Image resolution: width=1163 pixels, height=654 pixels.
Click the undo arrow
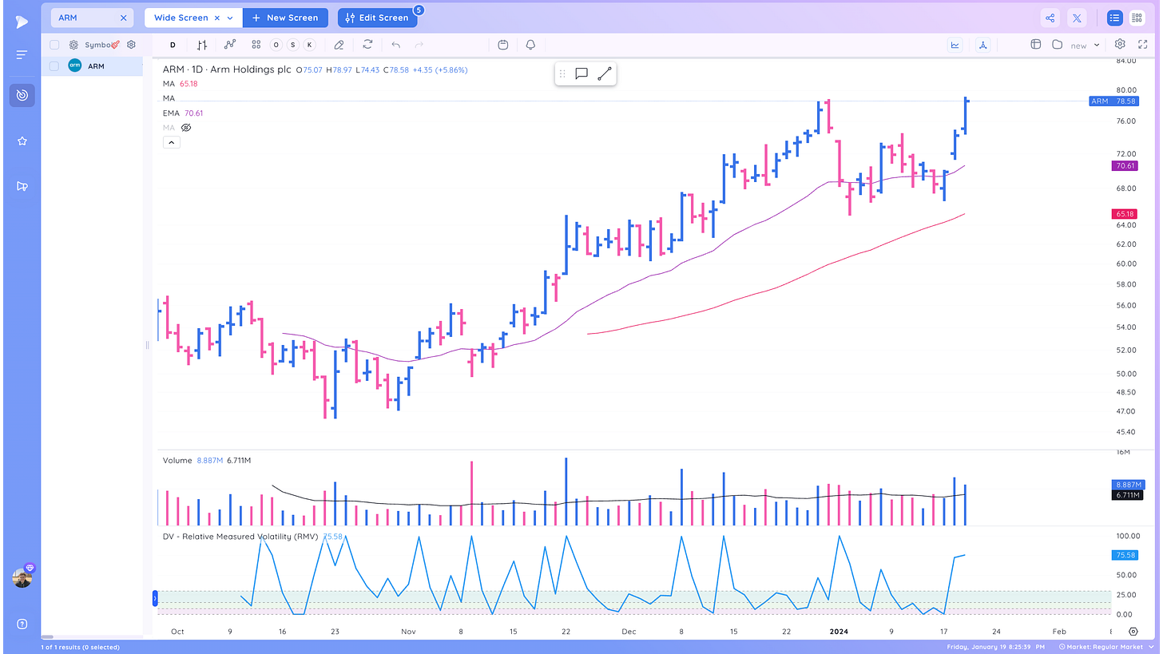click(x=396, y=45)
